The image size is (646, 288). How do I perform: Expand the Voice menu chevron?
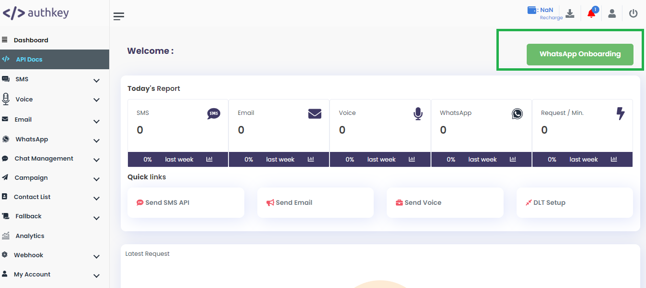point(97,100)
